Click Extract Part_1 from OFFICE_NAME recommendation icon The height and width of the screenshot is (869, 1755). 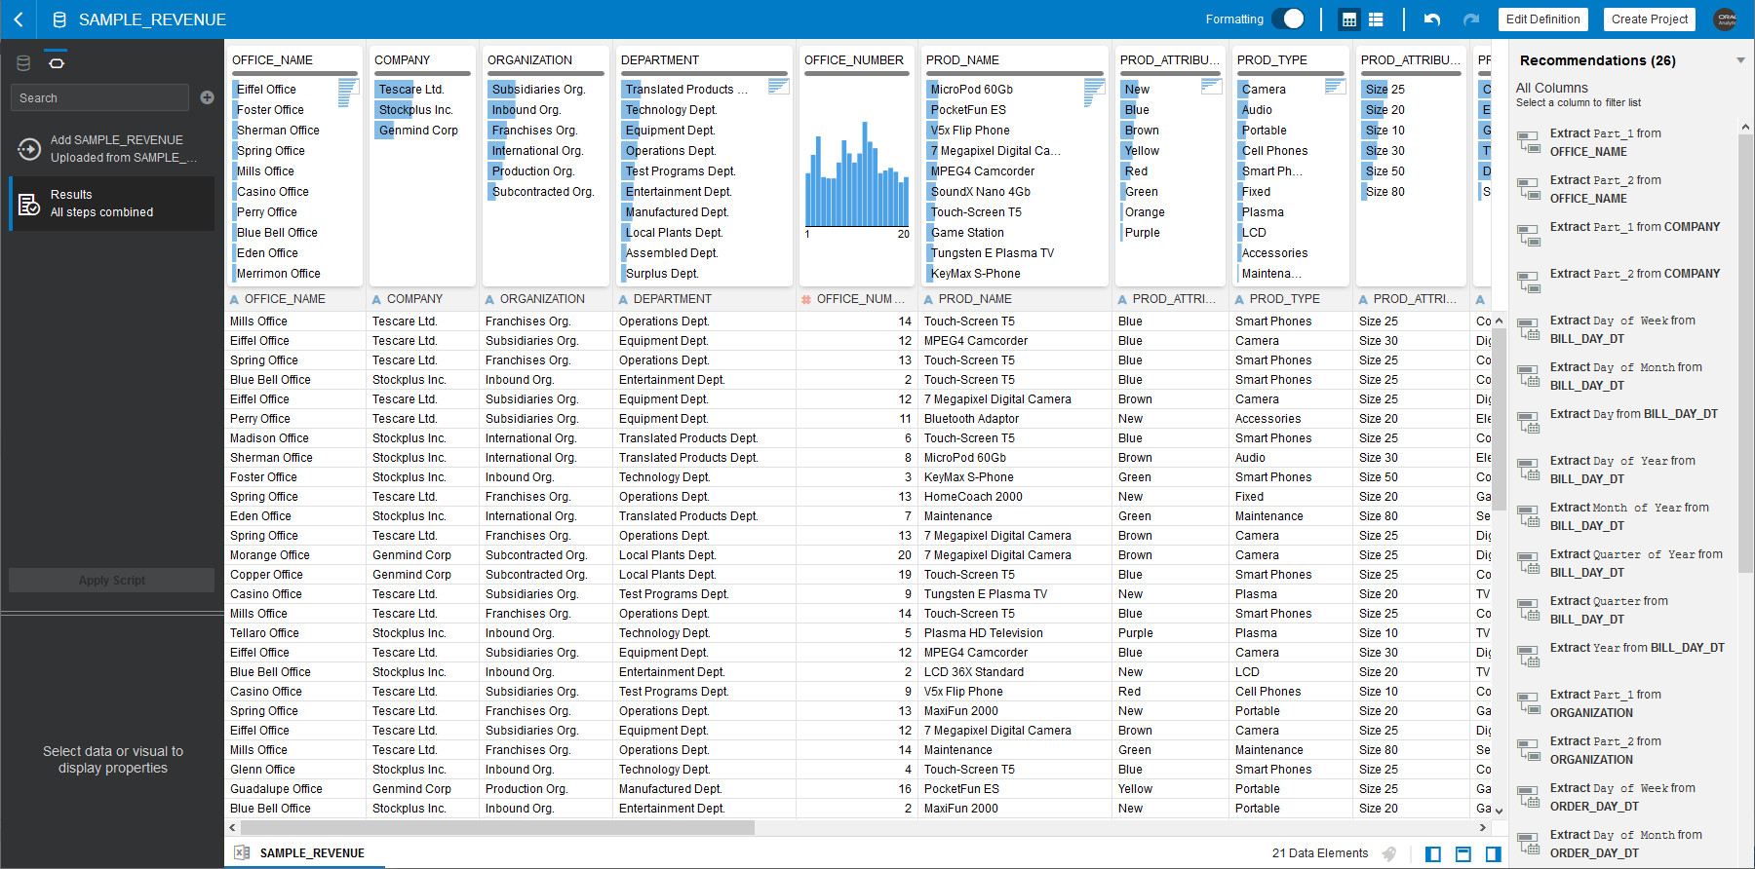1529,142
